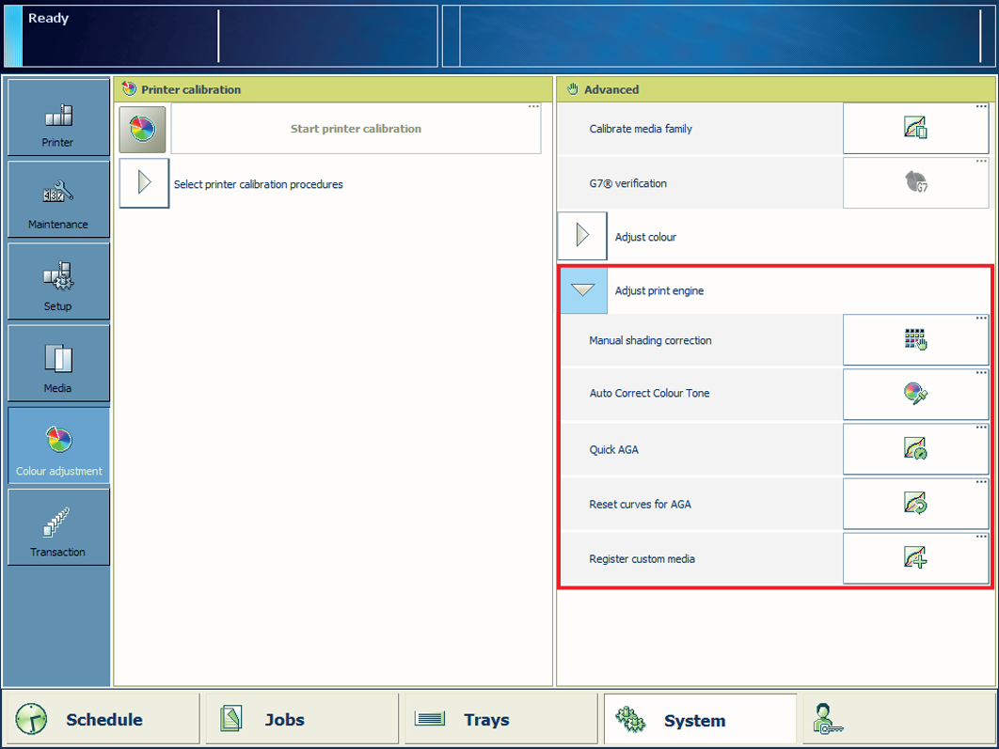Open the Maintenance section in sidebar
Viewport: 999px width, 749px height.
pyautogui.click(x=58, y=200)
